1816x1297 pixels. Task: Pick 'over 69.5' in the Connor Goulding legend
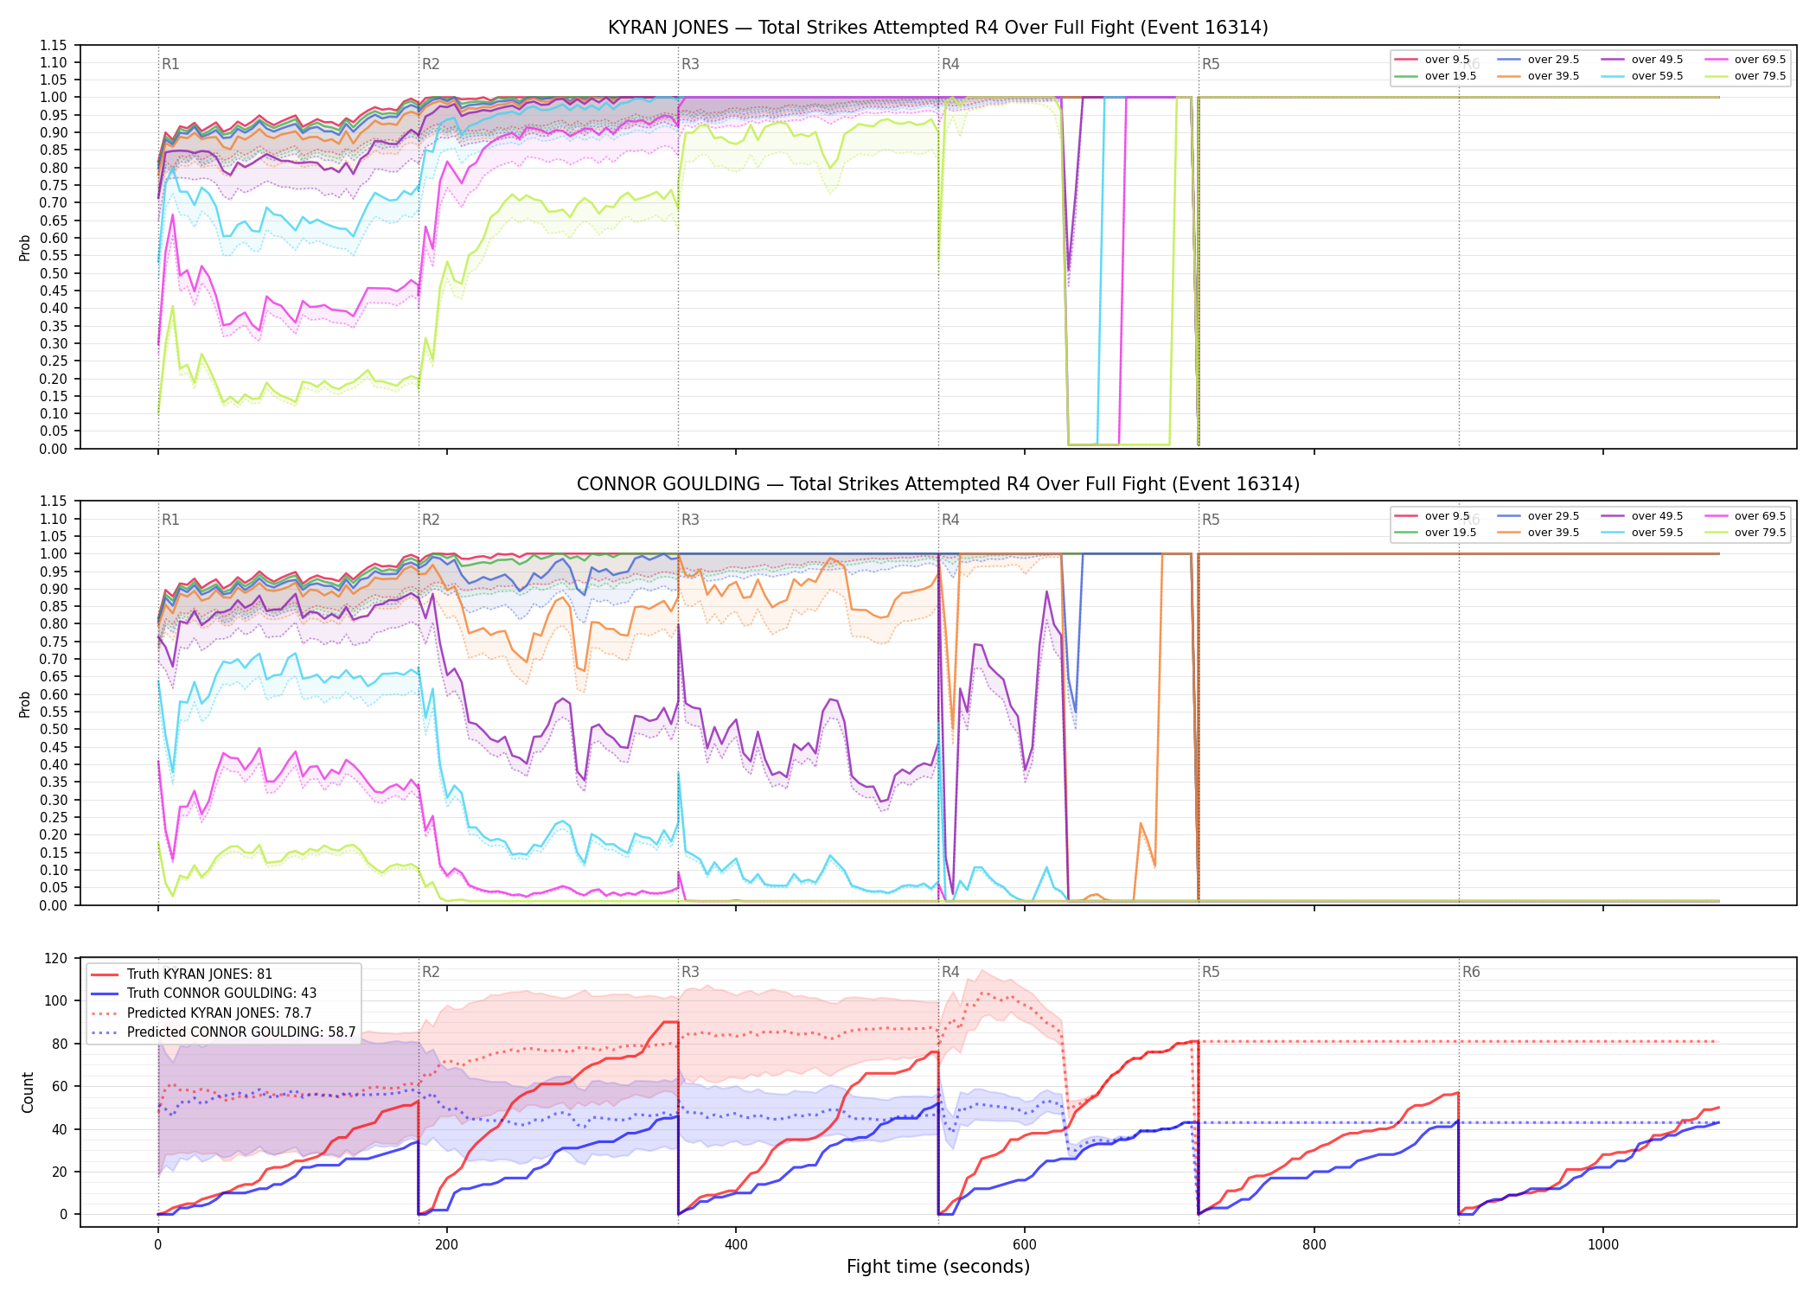(x=1745, y=516)
